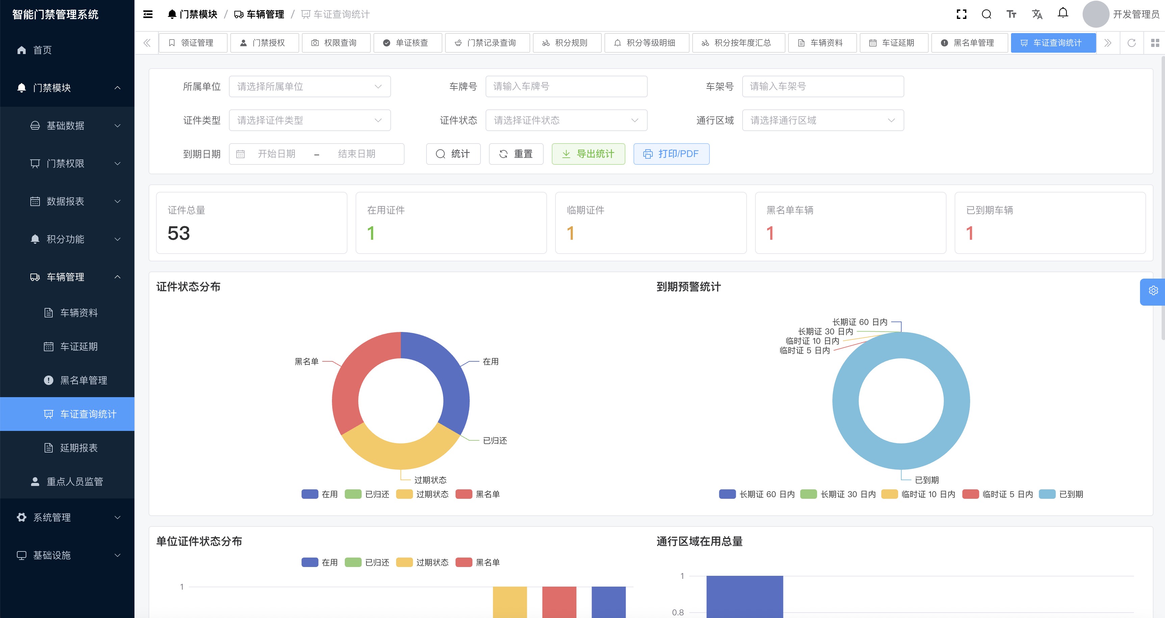This screenshot has height=618, width=1165.
Task: Click the 结束日期 date field
Action: (357, 154)
